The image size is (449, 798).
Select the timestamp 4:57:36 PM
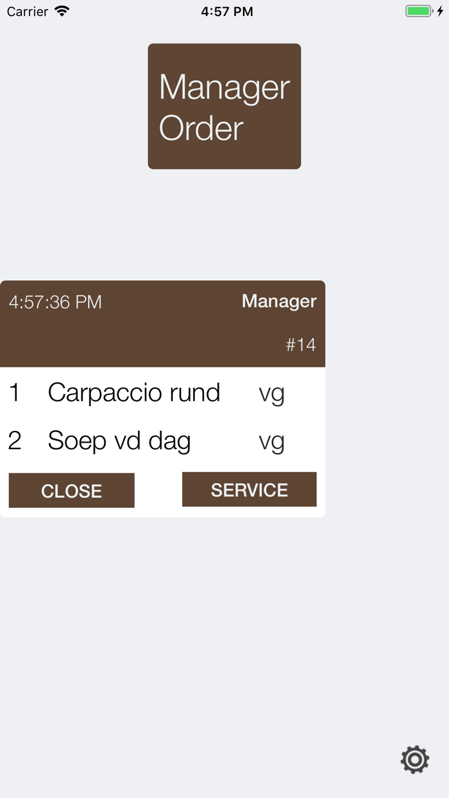[x=55, y=301]
